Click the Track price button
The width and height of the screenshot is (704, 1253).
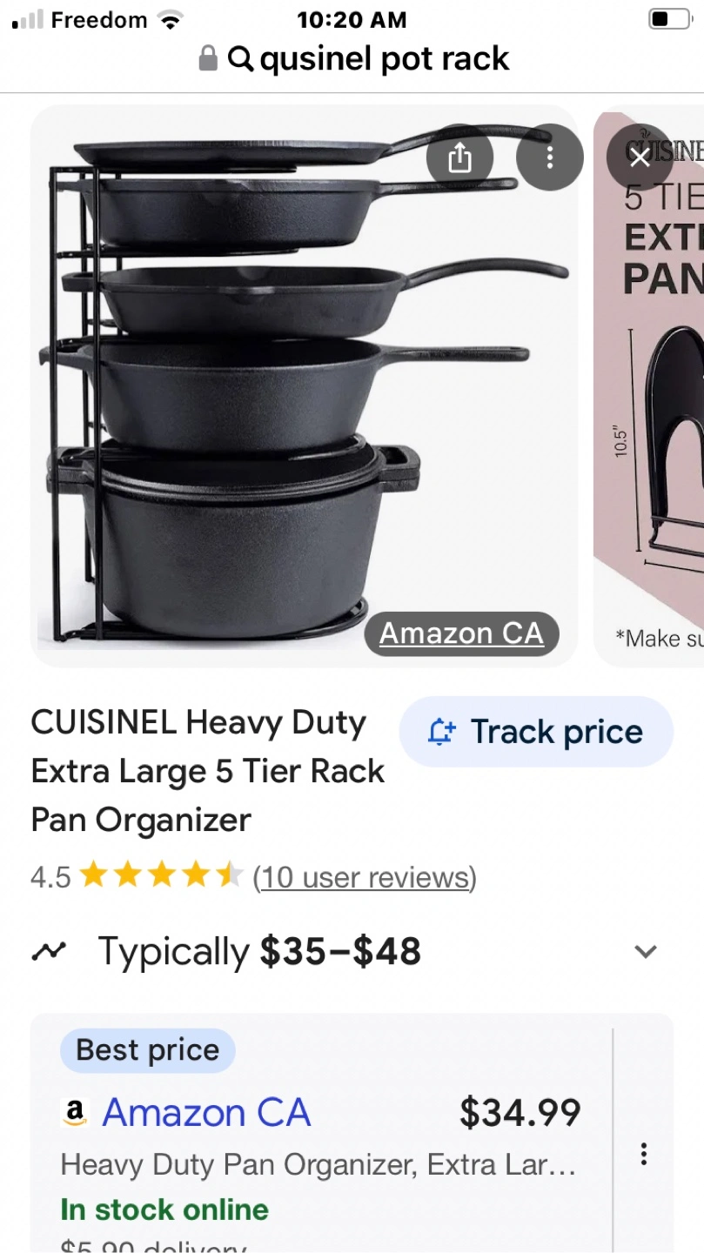pyautogui.click(x=536, y=732)
